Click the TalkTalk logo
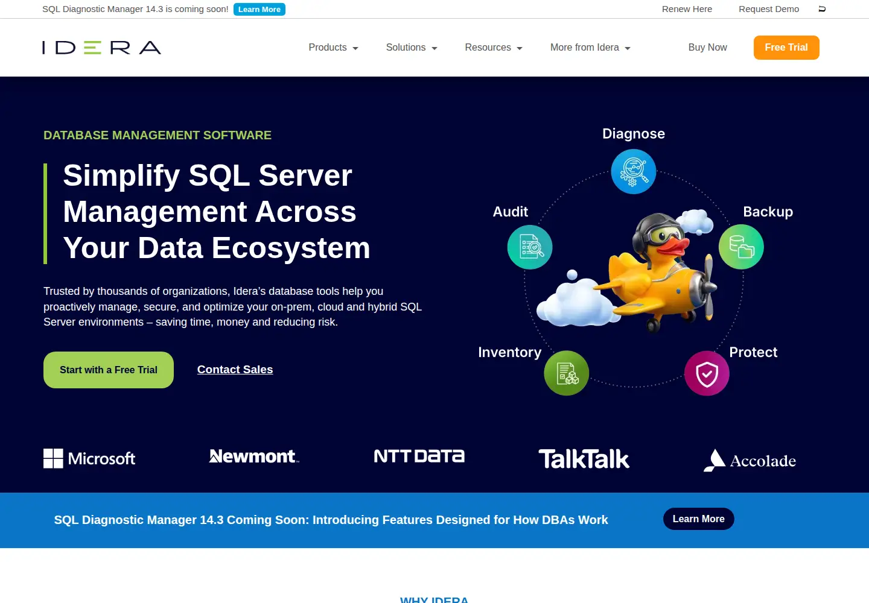 tap(584, 459)
